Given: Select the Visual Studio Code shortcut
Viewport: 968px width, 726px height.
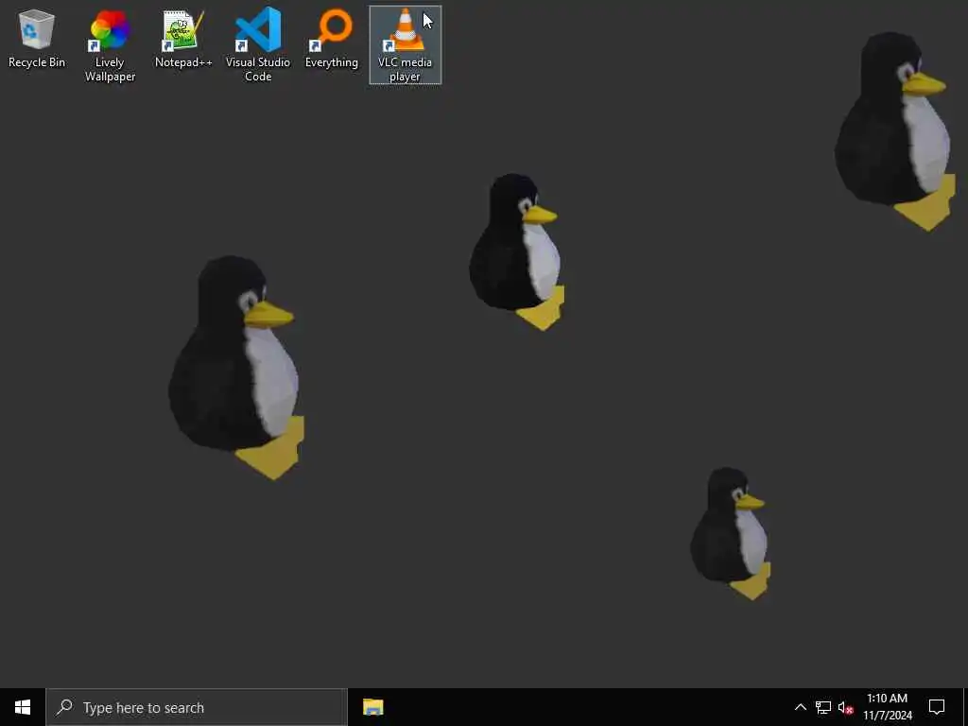Looking at the screenshot, I should coord(257,45).
